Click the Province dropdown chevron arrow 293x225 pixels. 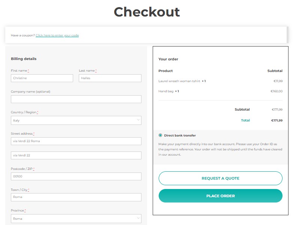(138, 218)
